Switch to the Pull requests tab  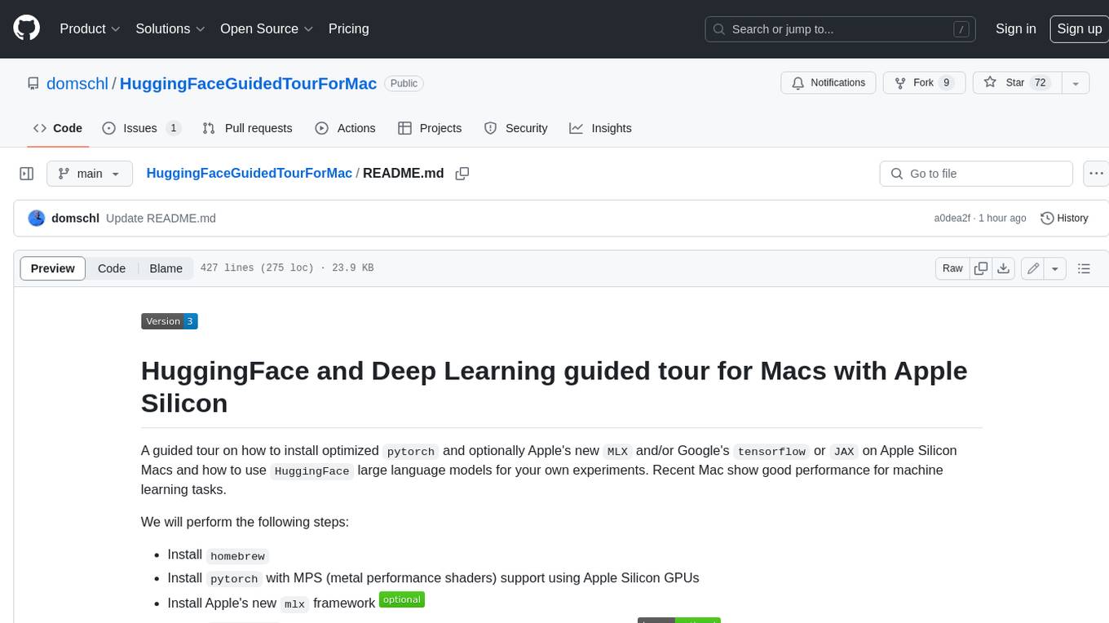247,128
